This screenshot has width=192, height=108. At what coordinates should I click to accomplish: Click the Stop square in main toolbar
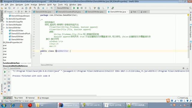coord(85,8)
